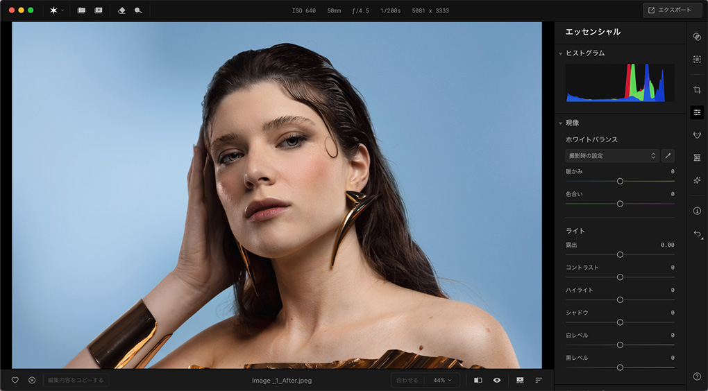Click the grid structure icon in the right sidebar
The height and width of the screenshot is (391, 708).
click(x=697, y=157)
